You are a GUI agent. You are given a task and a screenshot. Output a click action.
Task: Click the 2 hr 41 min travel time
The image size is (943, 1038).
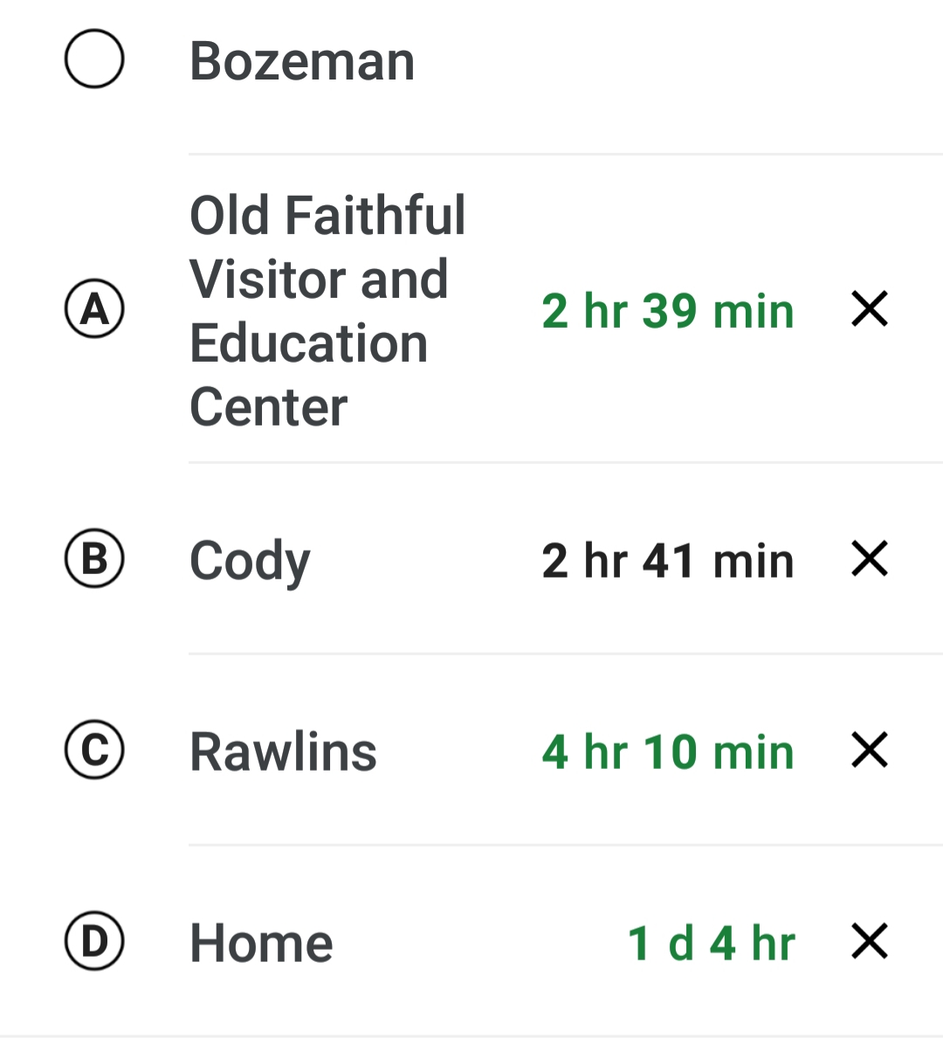pos(668,560)
